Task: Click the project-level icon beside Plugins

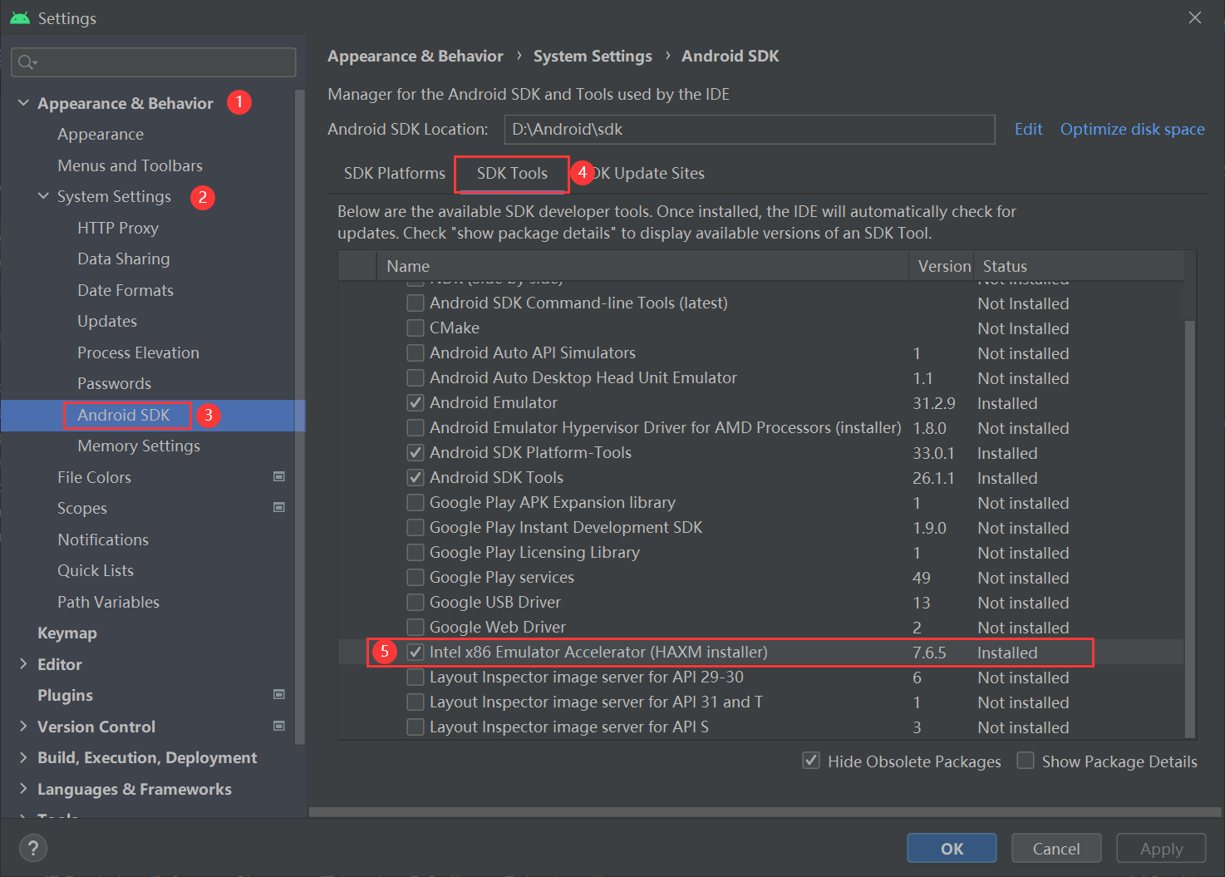Action: 279,694
